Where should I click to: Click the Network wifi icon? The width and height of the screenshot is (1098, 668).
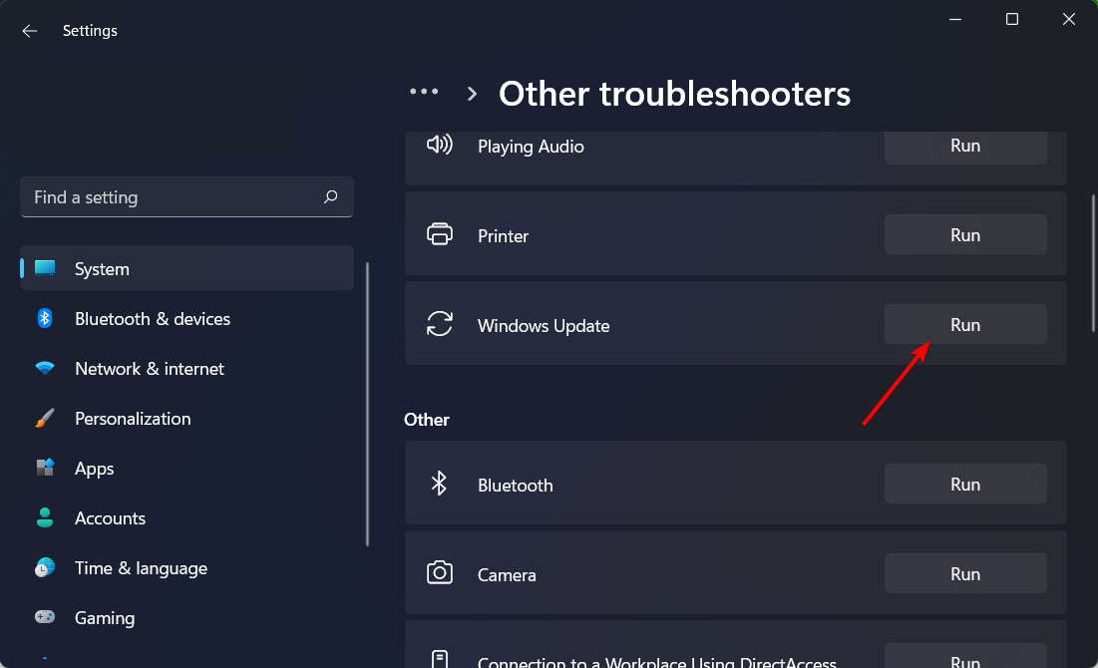[45, 368]
